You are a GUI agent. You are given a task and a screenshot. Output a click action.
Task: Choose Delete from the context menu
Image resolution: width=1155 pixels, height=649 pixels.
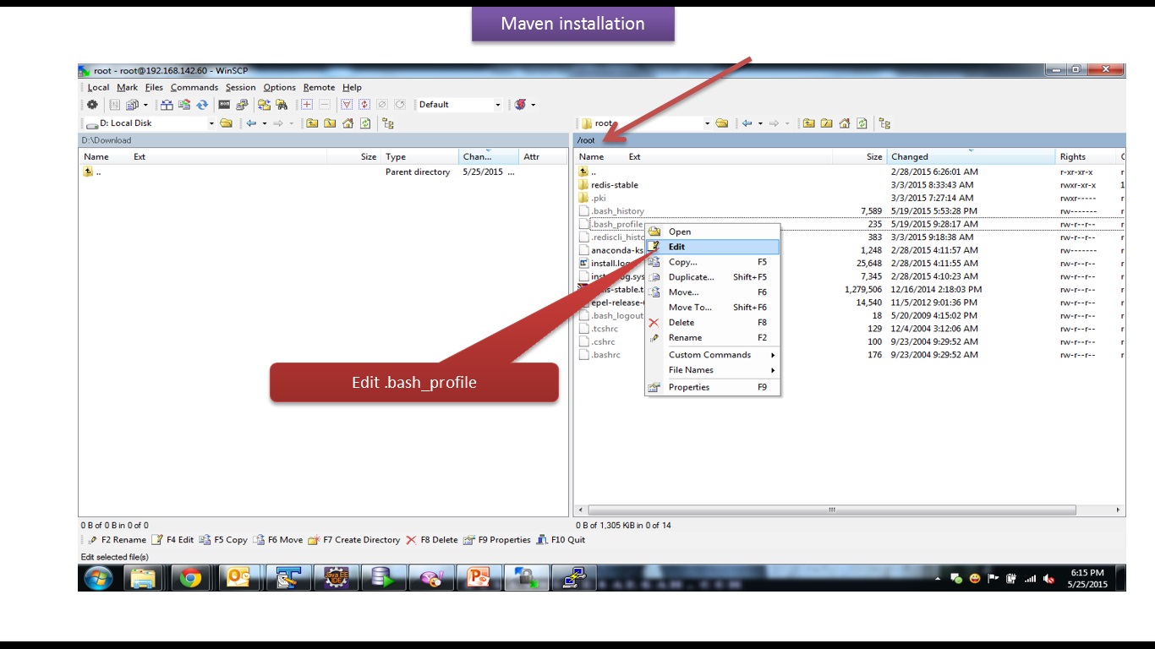point(712,323)
